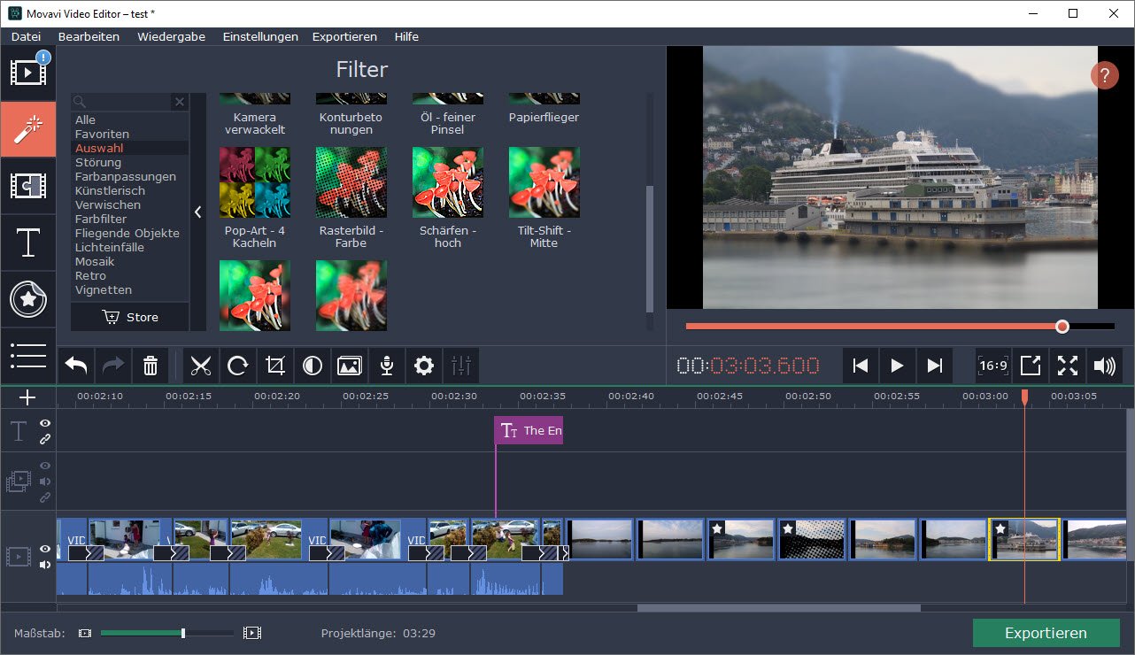Collapse the filter category list arrow
The image size is (1135, 655).
tap(197, 212)
